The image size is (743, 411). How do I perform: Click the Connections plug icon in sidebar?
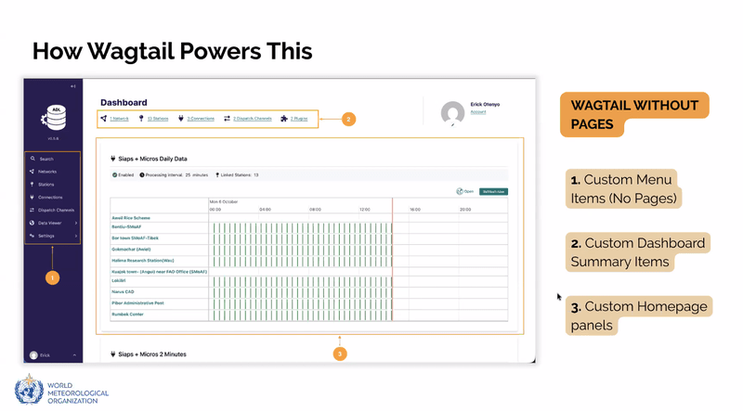(33, 198)
